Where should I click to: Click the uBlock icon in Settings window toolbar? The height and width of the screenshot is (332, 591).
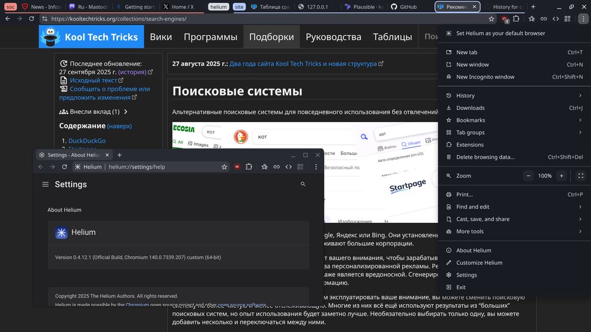pos(237,166)
